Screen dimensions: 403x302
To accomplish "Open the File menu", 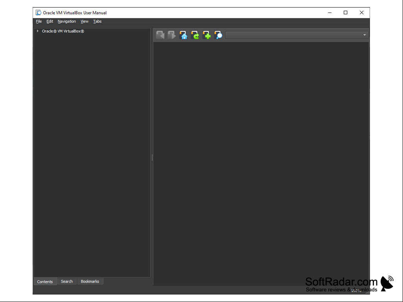I will (39, 21).
